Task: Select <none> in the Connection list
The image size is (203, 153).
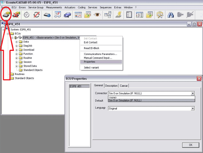Action: click(x=151, y=98)
